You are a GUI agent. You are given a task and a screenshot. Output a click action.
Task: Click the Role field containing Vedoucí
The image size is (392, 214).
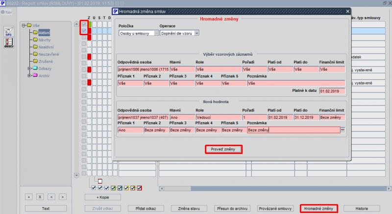219,117
